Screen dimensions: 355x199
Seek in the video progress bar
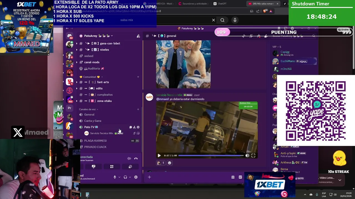[x=211, y=156]
